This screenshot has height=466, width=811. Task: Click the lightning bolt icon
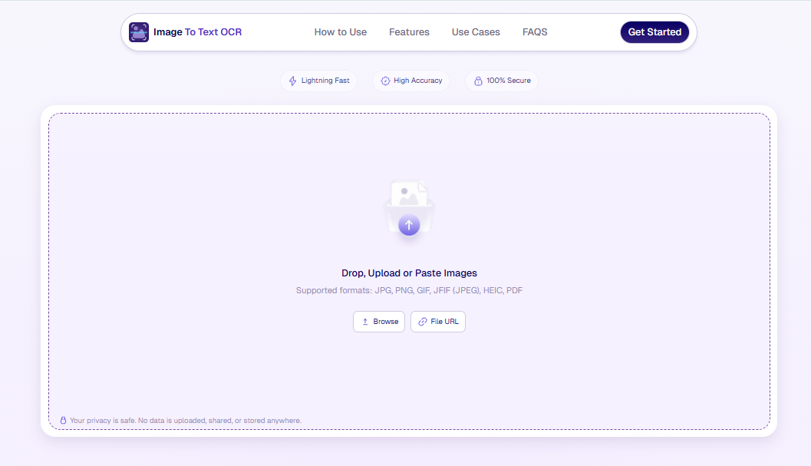click(292, 81)
